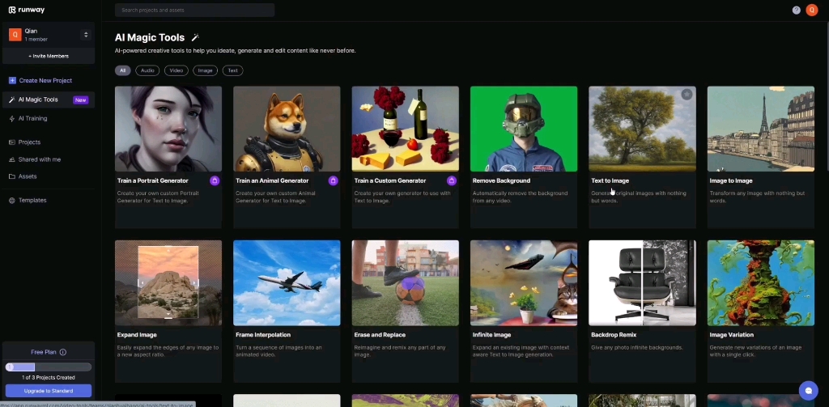The width and height of the screenshot is (829, 407).
Task: Open the chat support bubble icon
Action: tap(808, 390)
